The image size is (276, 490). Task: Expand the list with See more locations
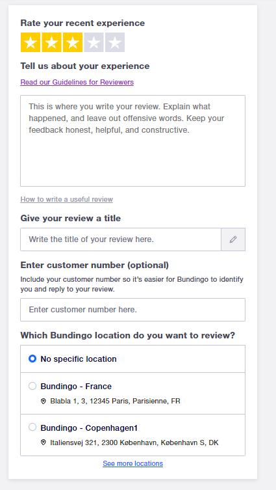pyautogui.click(x=133, y=463)
